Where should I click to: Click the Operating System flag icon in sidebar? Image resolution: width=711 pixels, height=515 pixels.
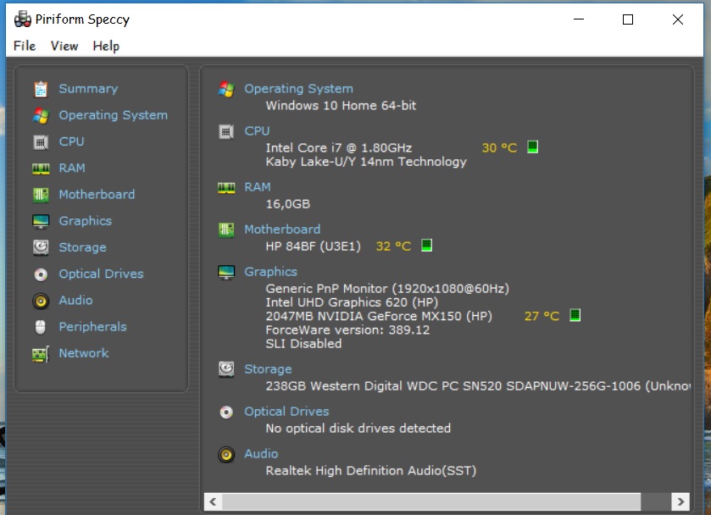(41, 115)
